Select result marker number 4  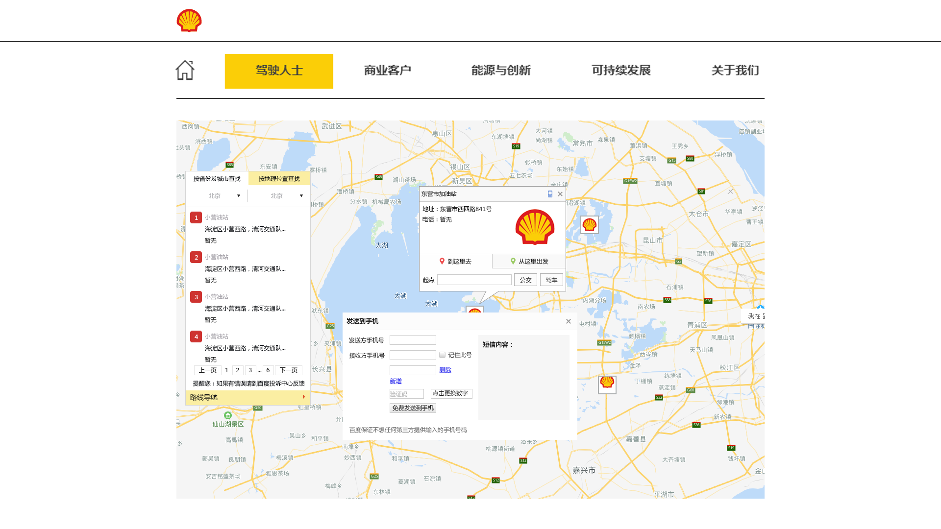pos(196,337)
